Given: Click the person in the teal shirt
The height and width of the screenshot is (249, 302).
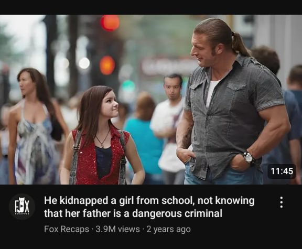Looking at the screenshot, I should (144, 138).
